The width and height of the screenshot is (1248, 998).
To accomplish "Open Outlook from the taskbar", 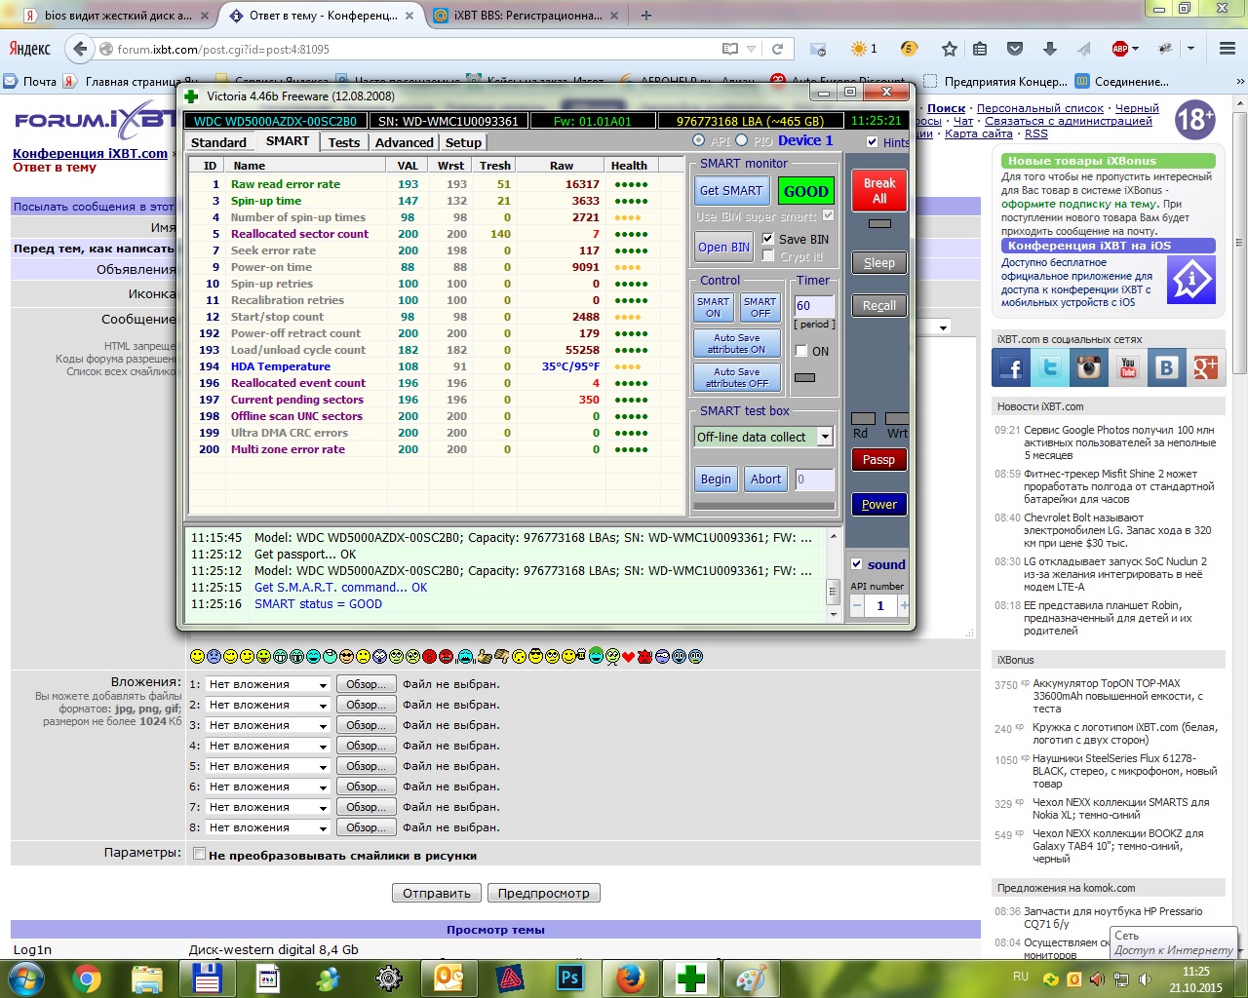I will 448,979.
